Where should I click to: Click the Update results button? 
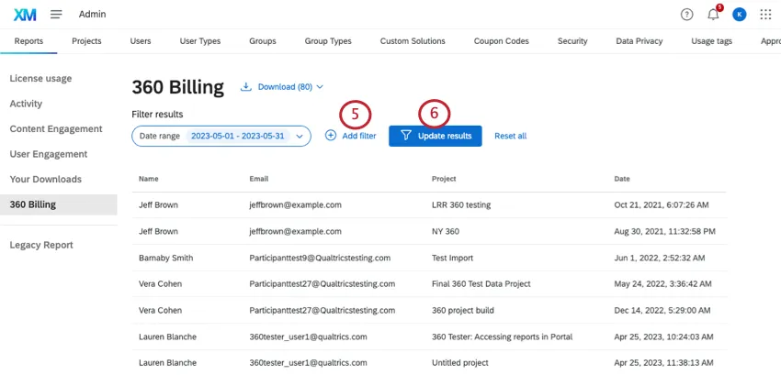[436, 136]
